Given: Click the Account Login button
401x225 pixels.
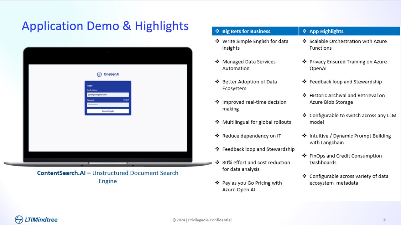Looking at the screenshot, I should click(108, 111).
